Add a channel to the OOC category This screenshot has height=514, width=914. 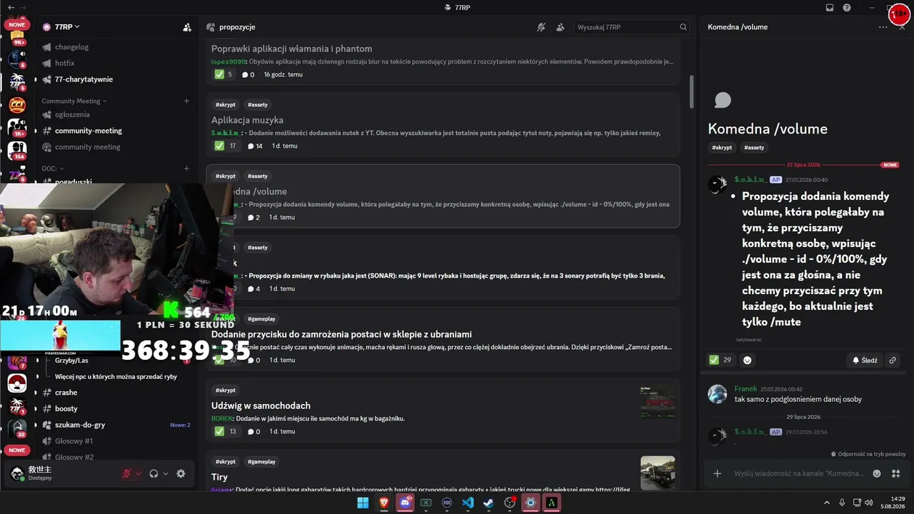pyautogui.click(x=186, y=169)
